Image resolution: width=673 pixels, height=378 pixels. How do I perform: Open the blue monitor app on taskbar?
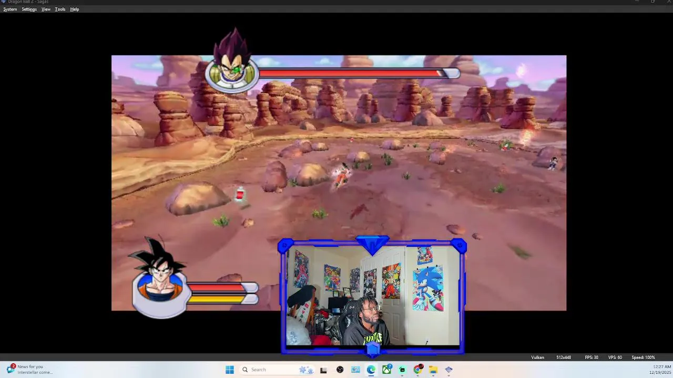pos(355,370)
